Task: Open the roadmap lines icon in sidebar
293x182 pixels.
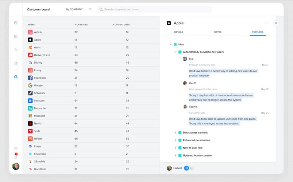Action: (16, 50)
